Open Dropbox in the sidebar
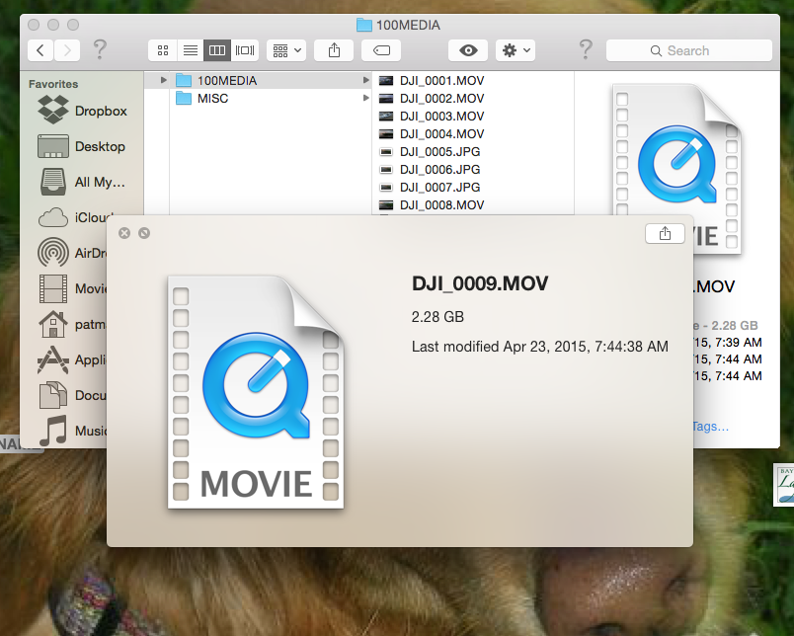Viewport: 794px width, 636px height. [x=83, y=111]
